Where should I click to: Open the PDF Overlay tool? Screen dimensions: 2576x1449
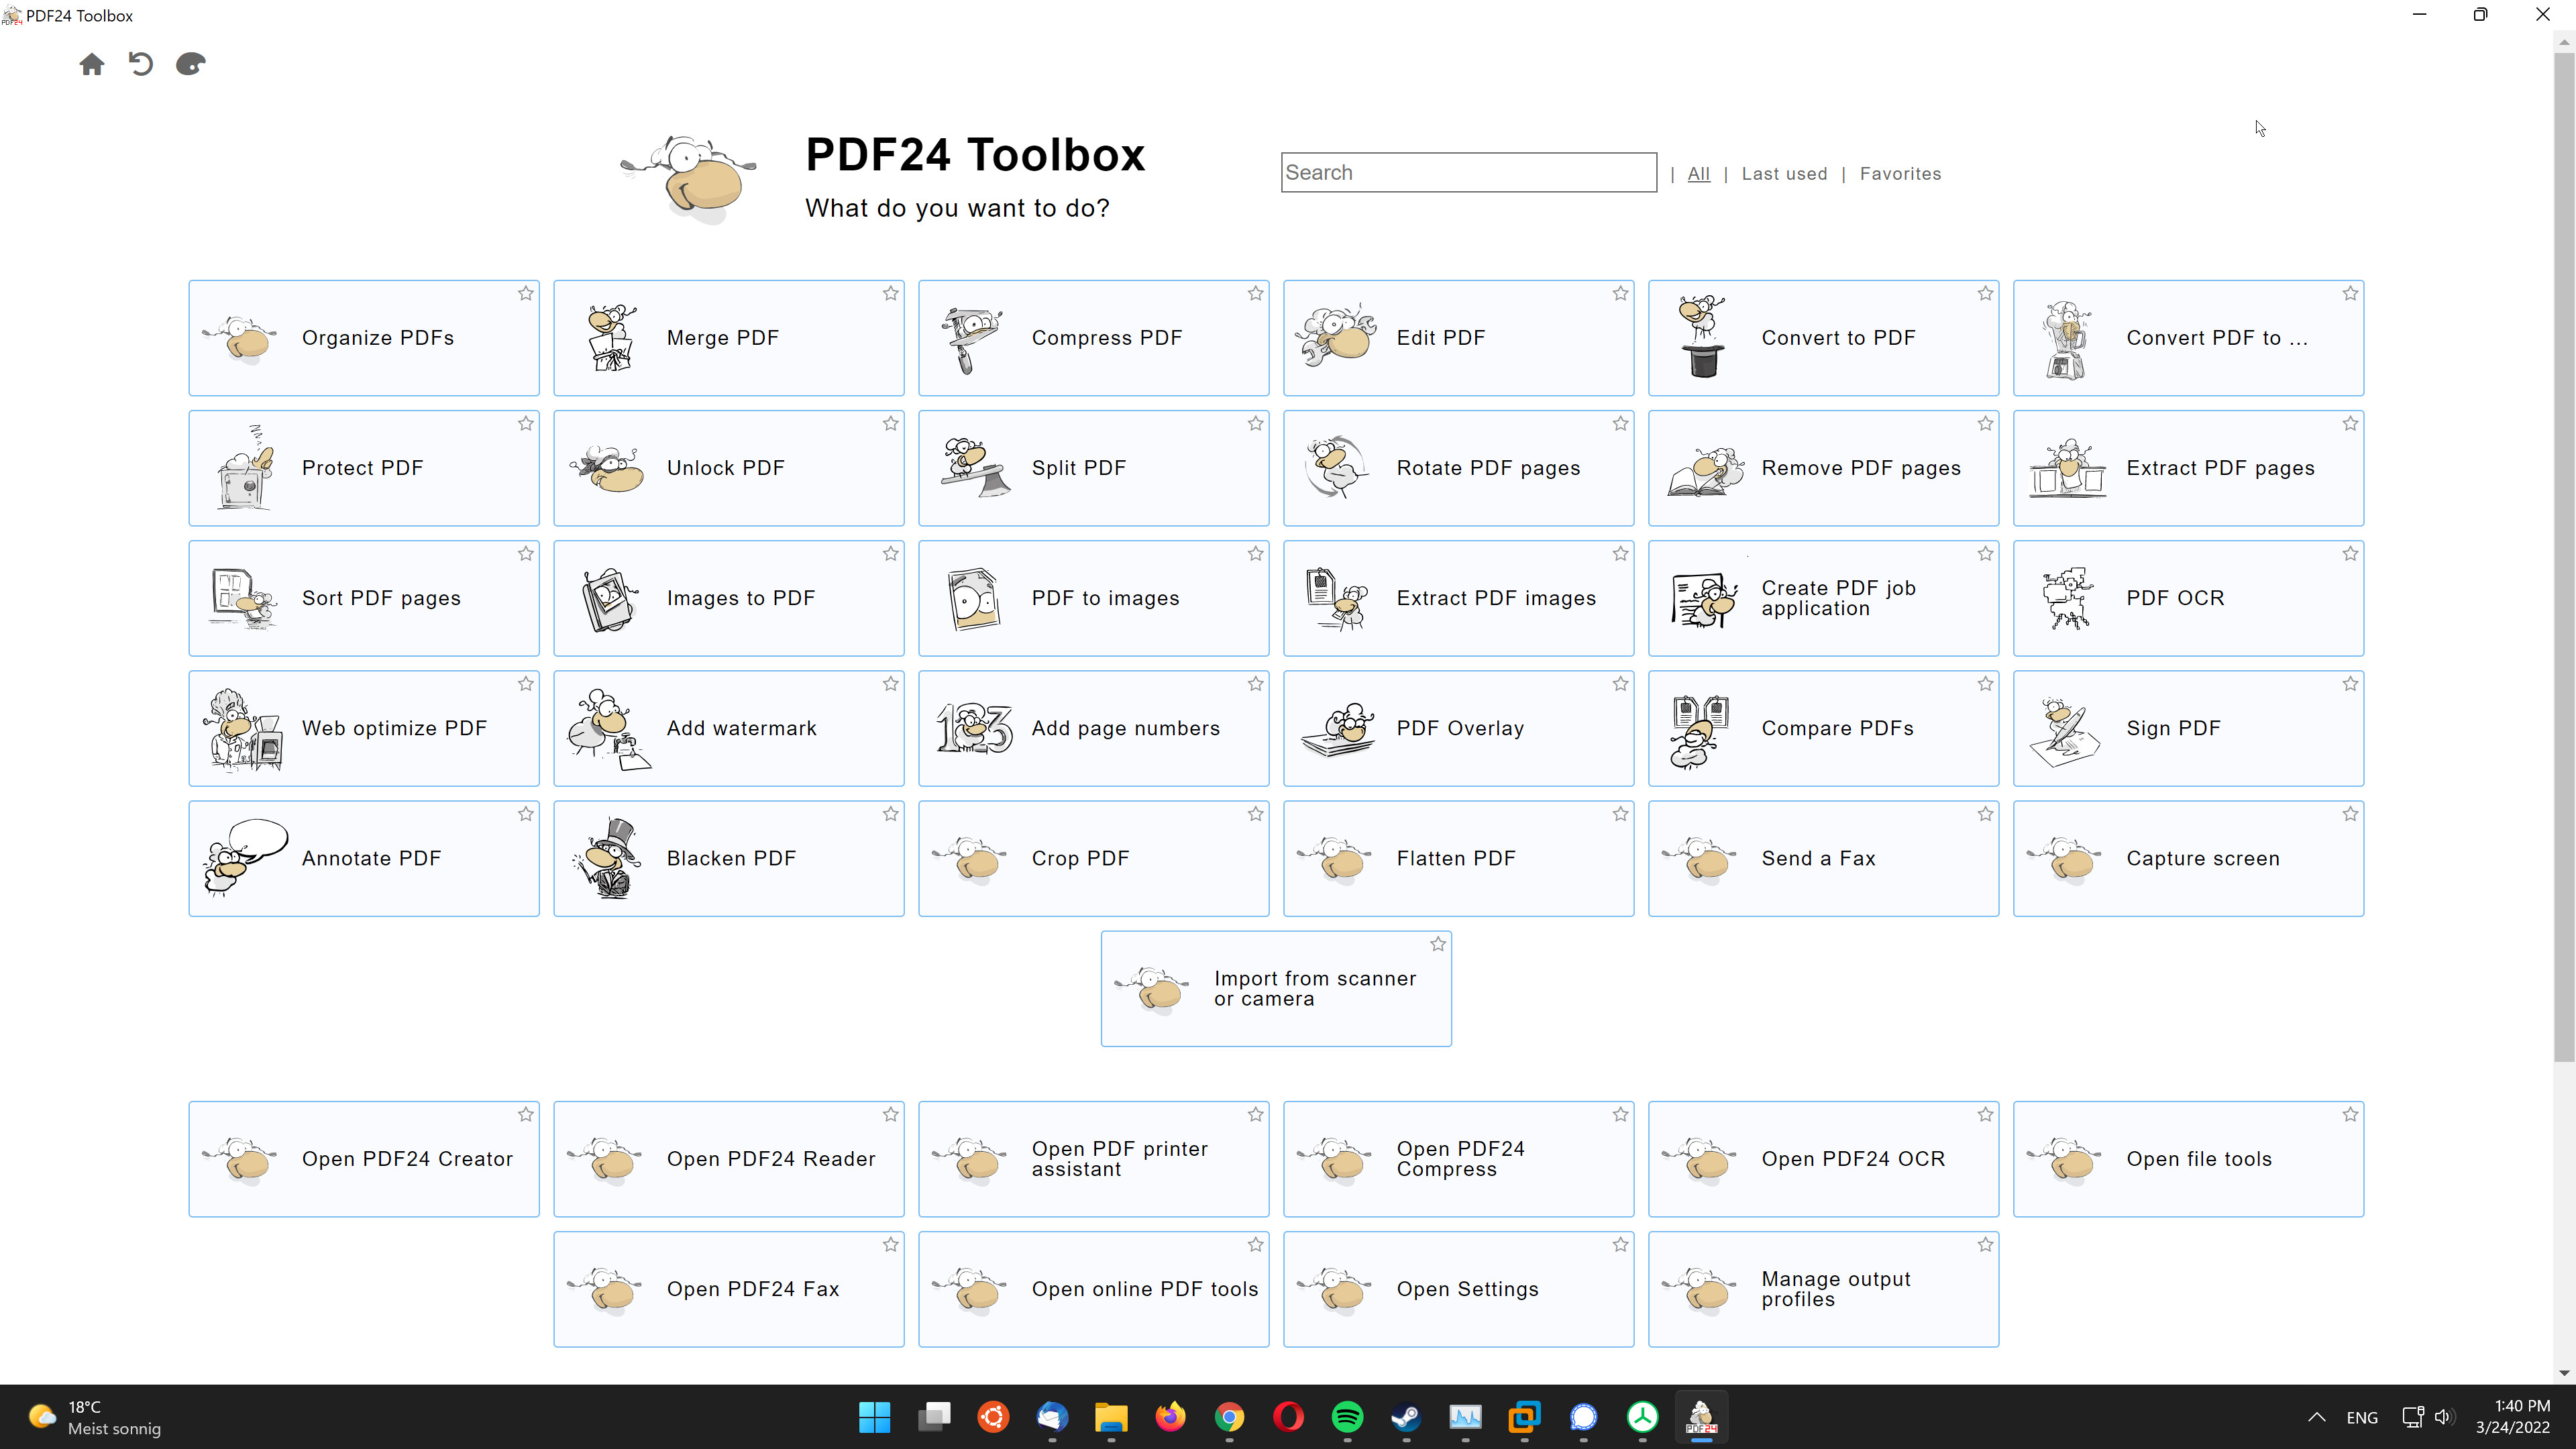1459,728
